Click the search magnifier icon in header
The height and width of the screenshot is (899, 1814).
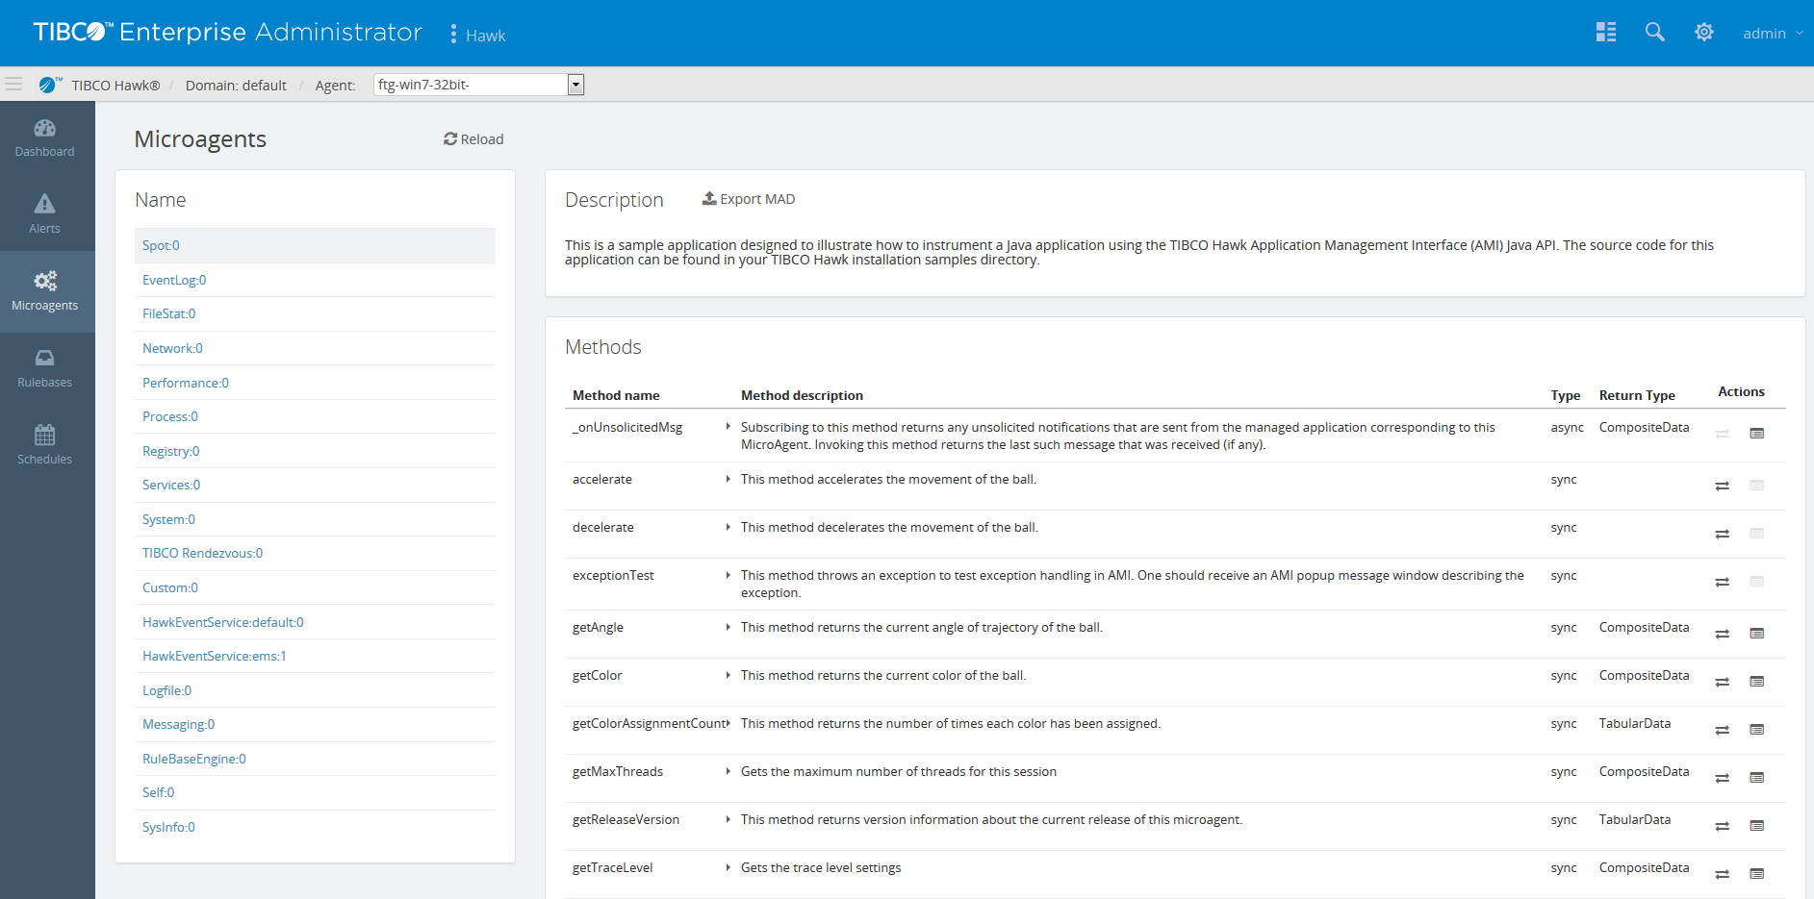pyautogui.click(x=1654, y=32)
